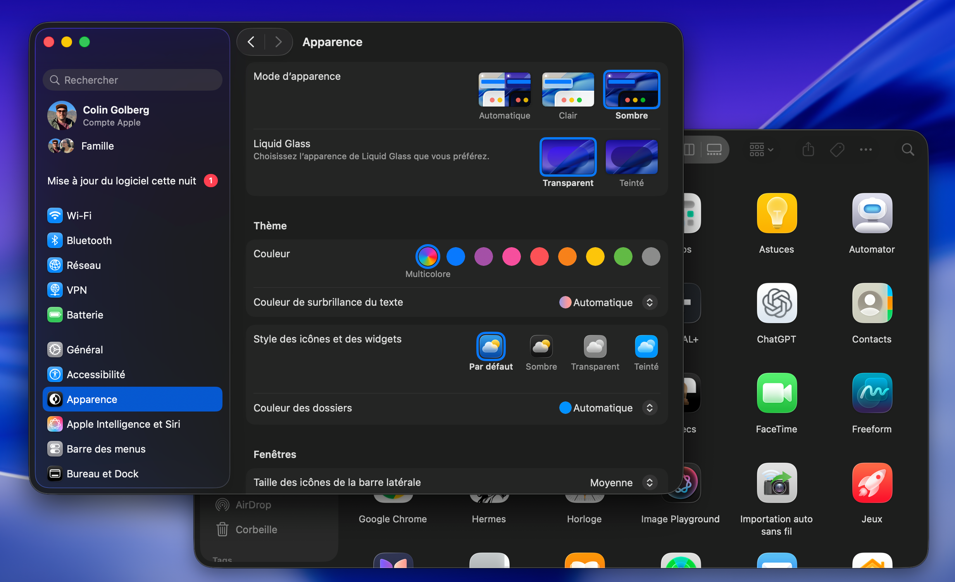This screenshot has width=955, height=582.
Task: Click the Rechercher search field
Action: (132, 80)
